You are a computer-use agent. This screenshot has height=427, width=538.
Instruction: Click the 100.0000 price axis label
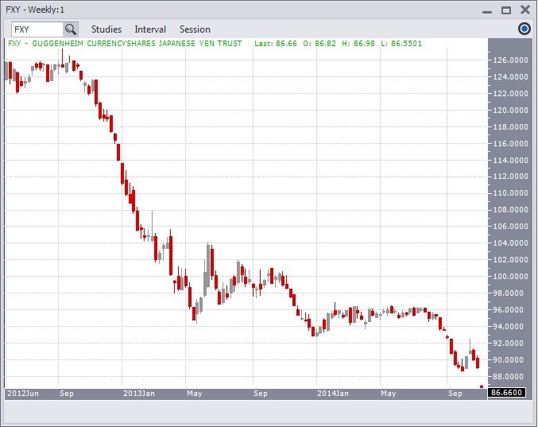tap(510, 276)
